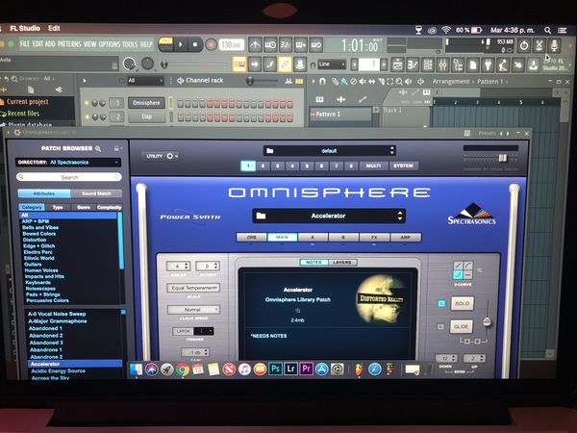Switch to the LAYERS tab
577x433 pixels.
tap(342, 262)
